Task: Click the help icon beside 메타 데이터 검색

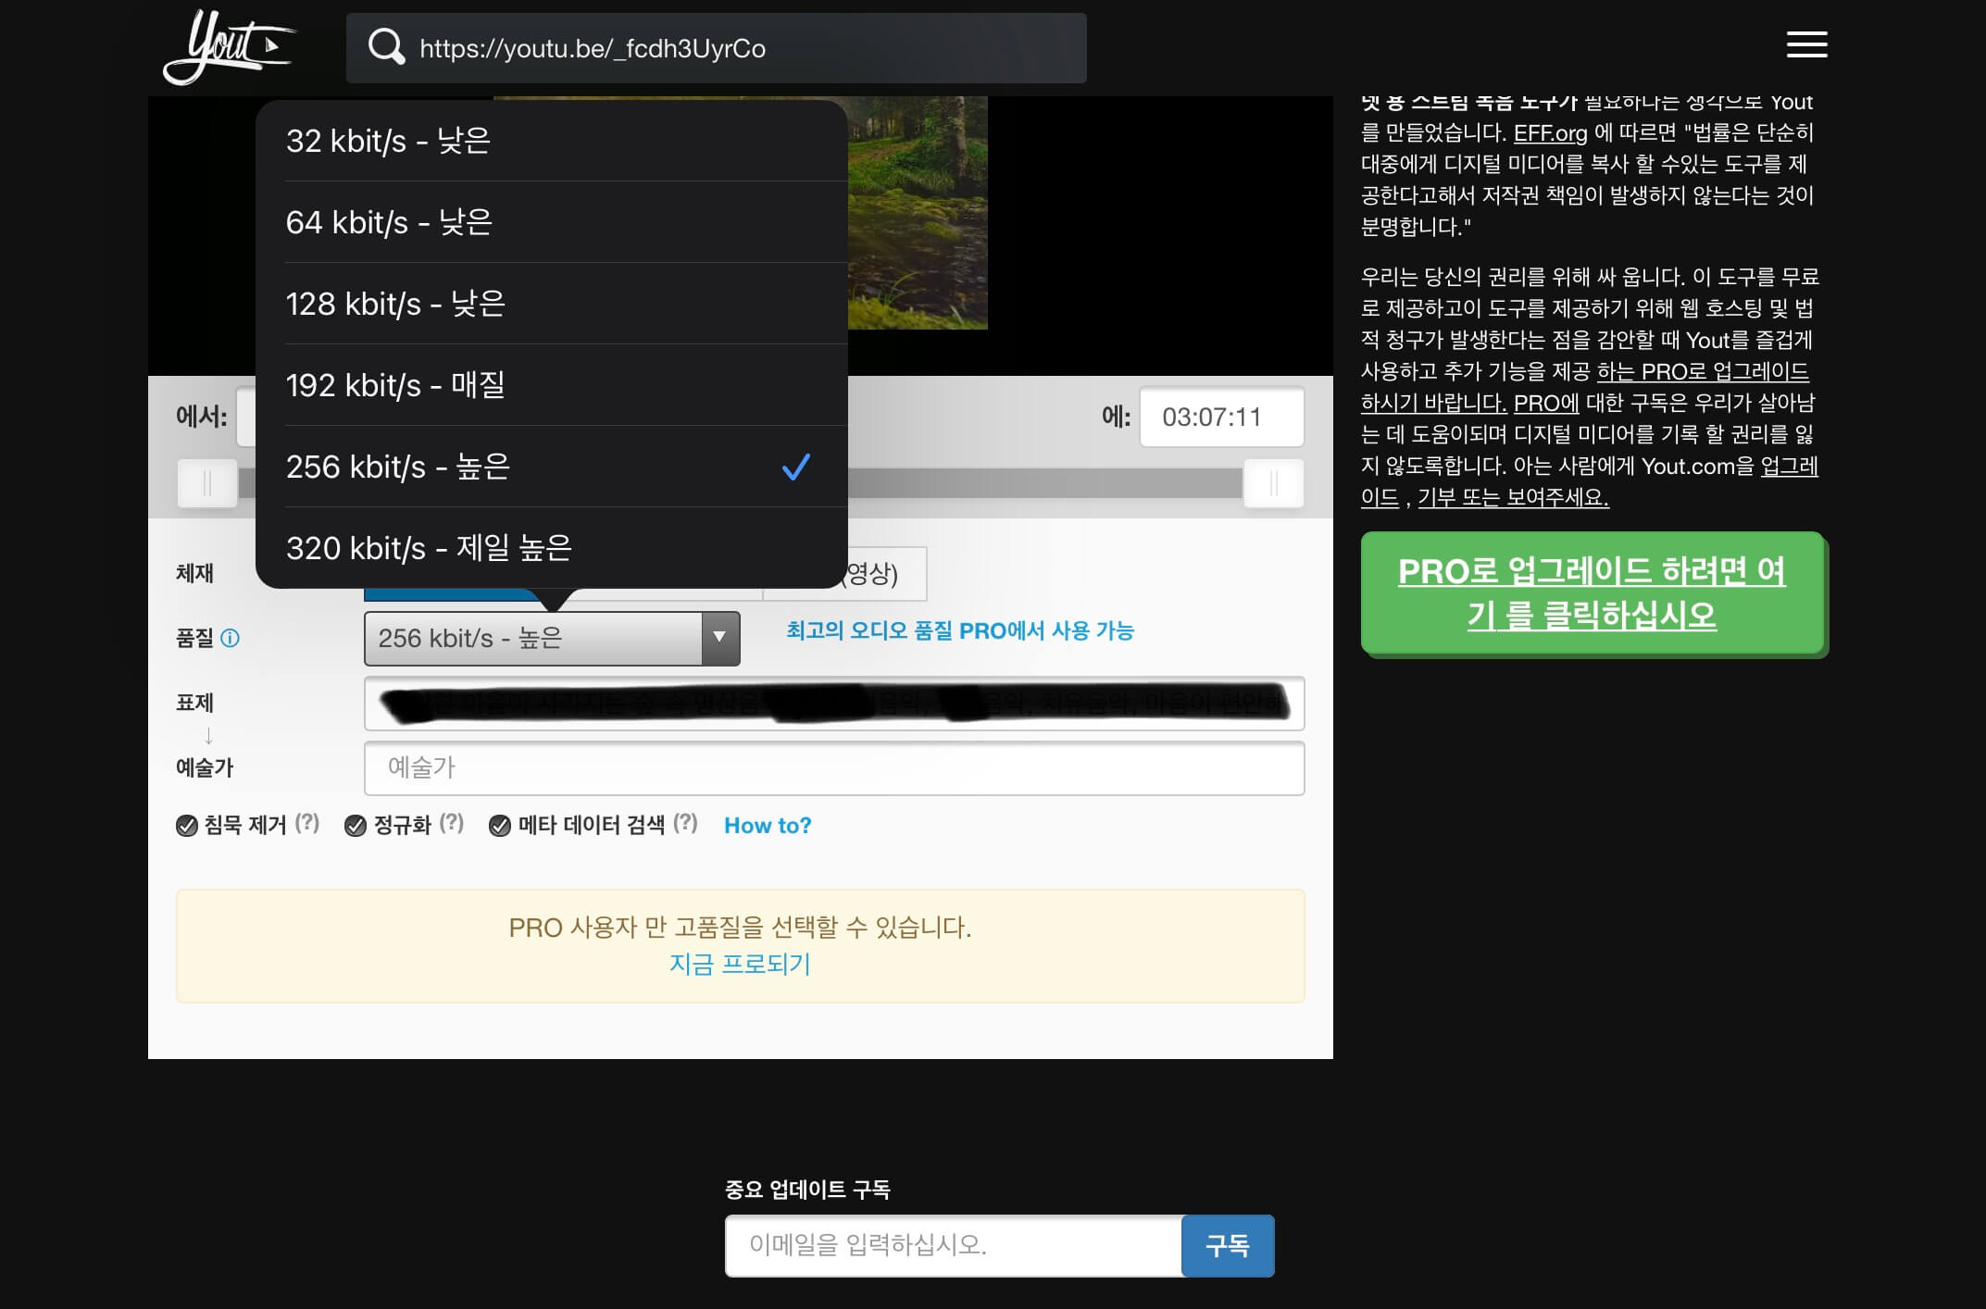Action: tap(685, 823)
